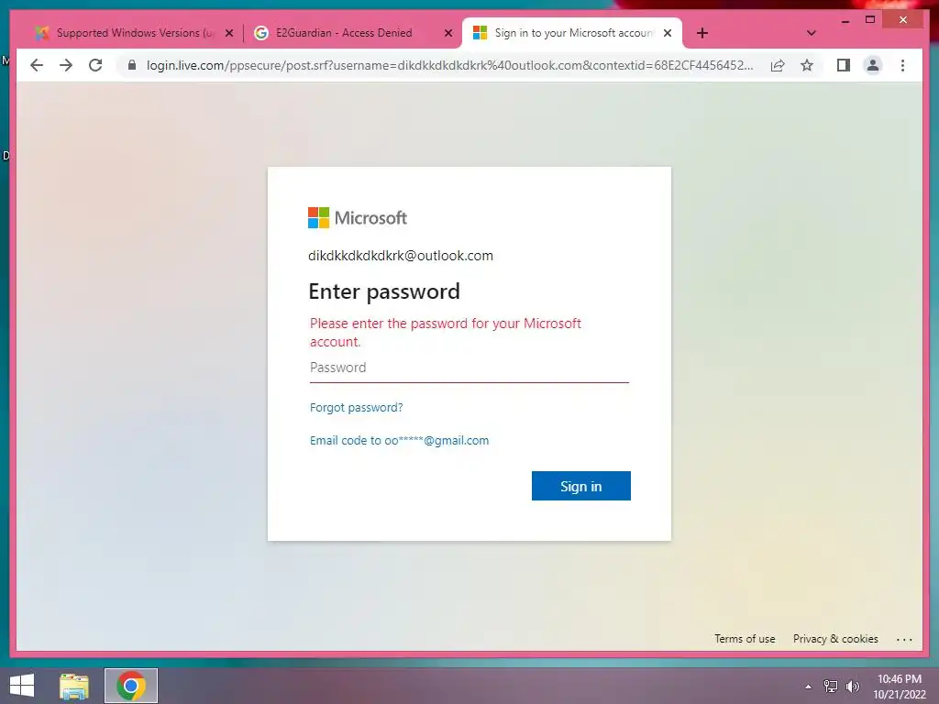This screenshot has width=939, height=704.
Task: Open the taskbar clock showing 10:46 PM
Action: tap(900, 687)
